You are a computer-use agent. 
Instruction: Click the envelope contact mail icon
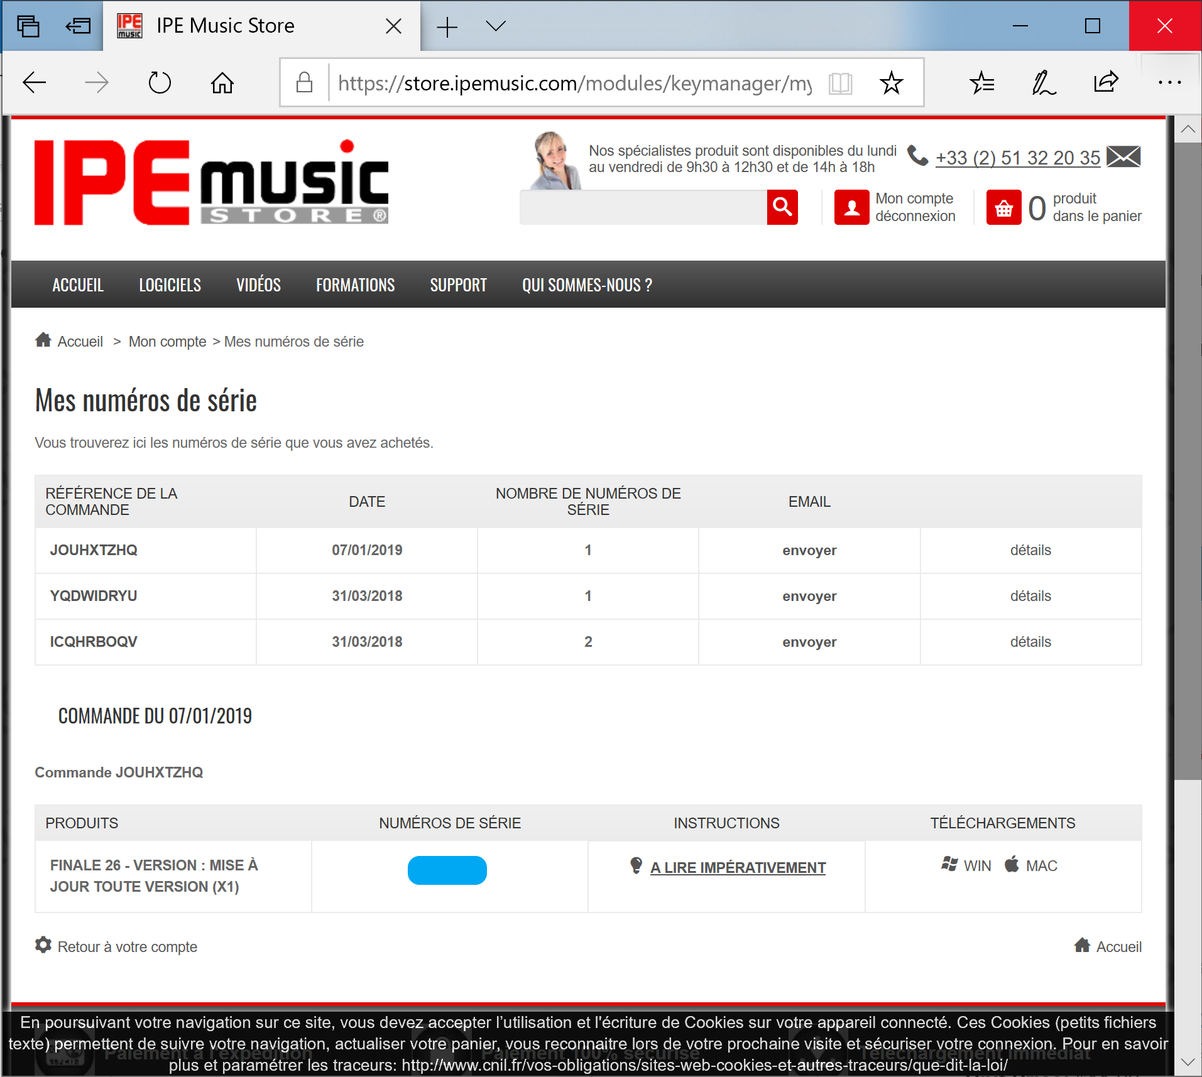1123,156
